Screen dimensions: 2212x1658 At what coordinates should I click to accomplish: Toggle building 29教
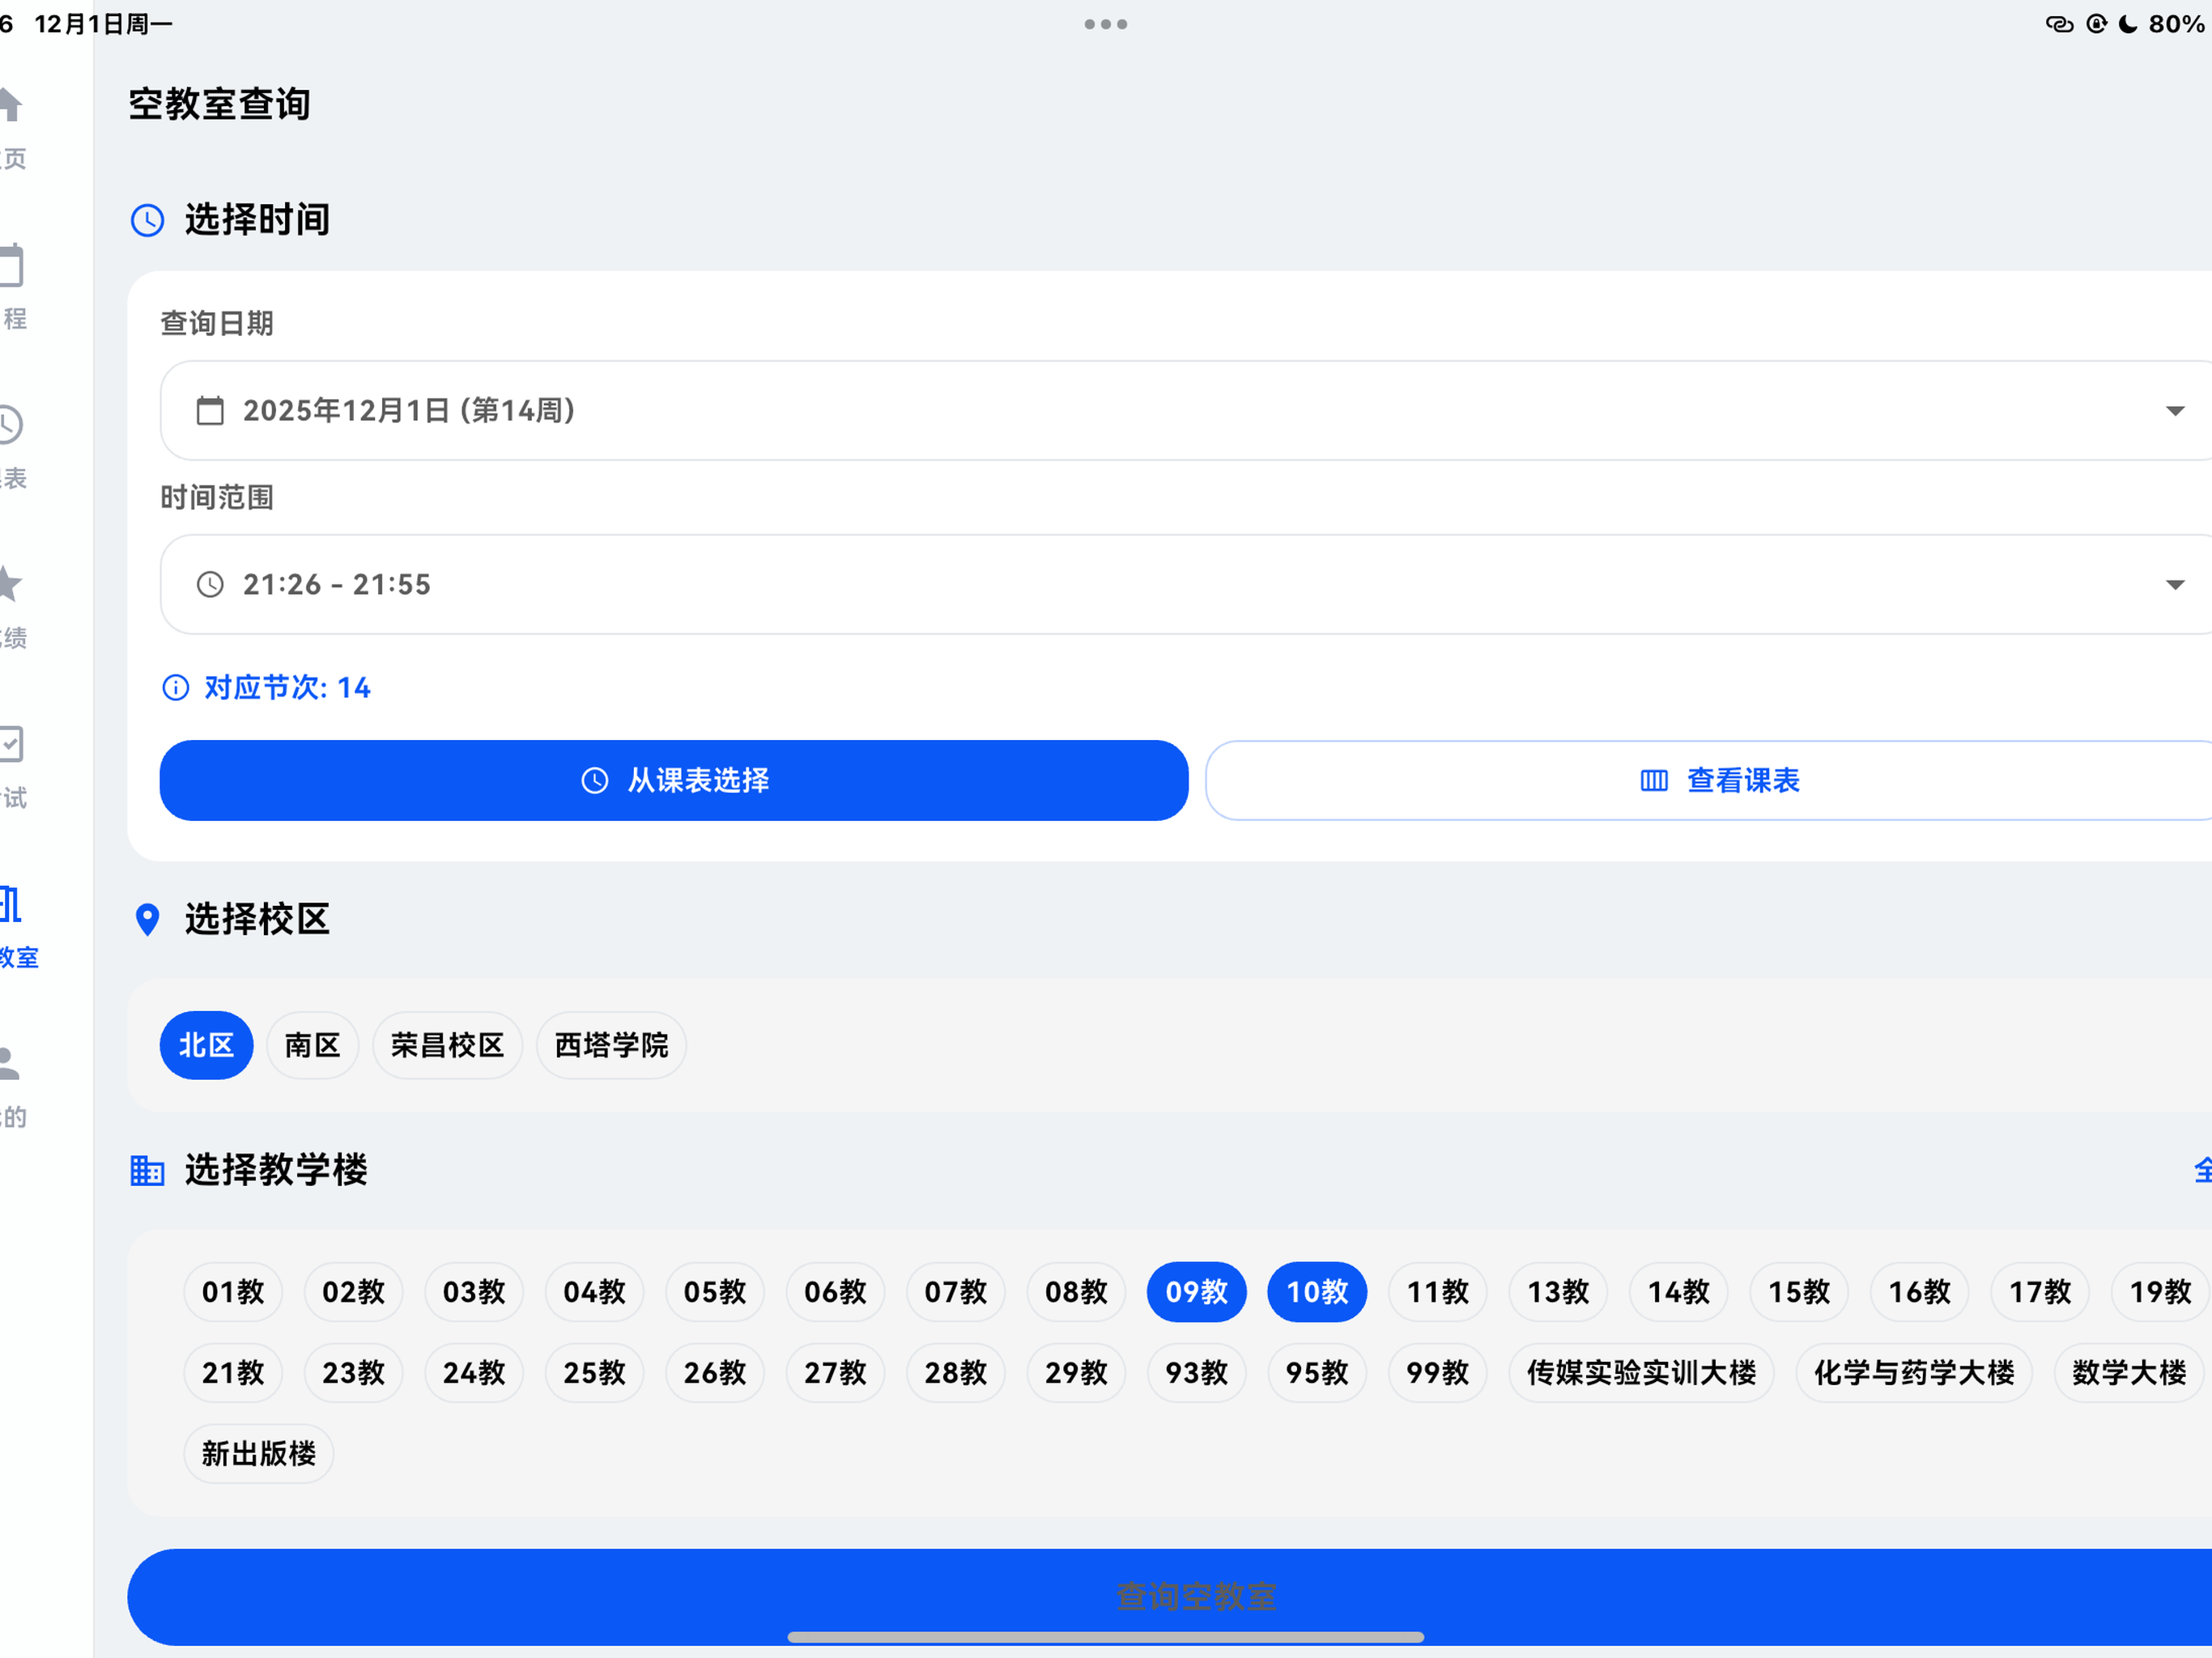coord(1077,1373)
